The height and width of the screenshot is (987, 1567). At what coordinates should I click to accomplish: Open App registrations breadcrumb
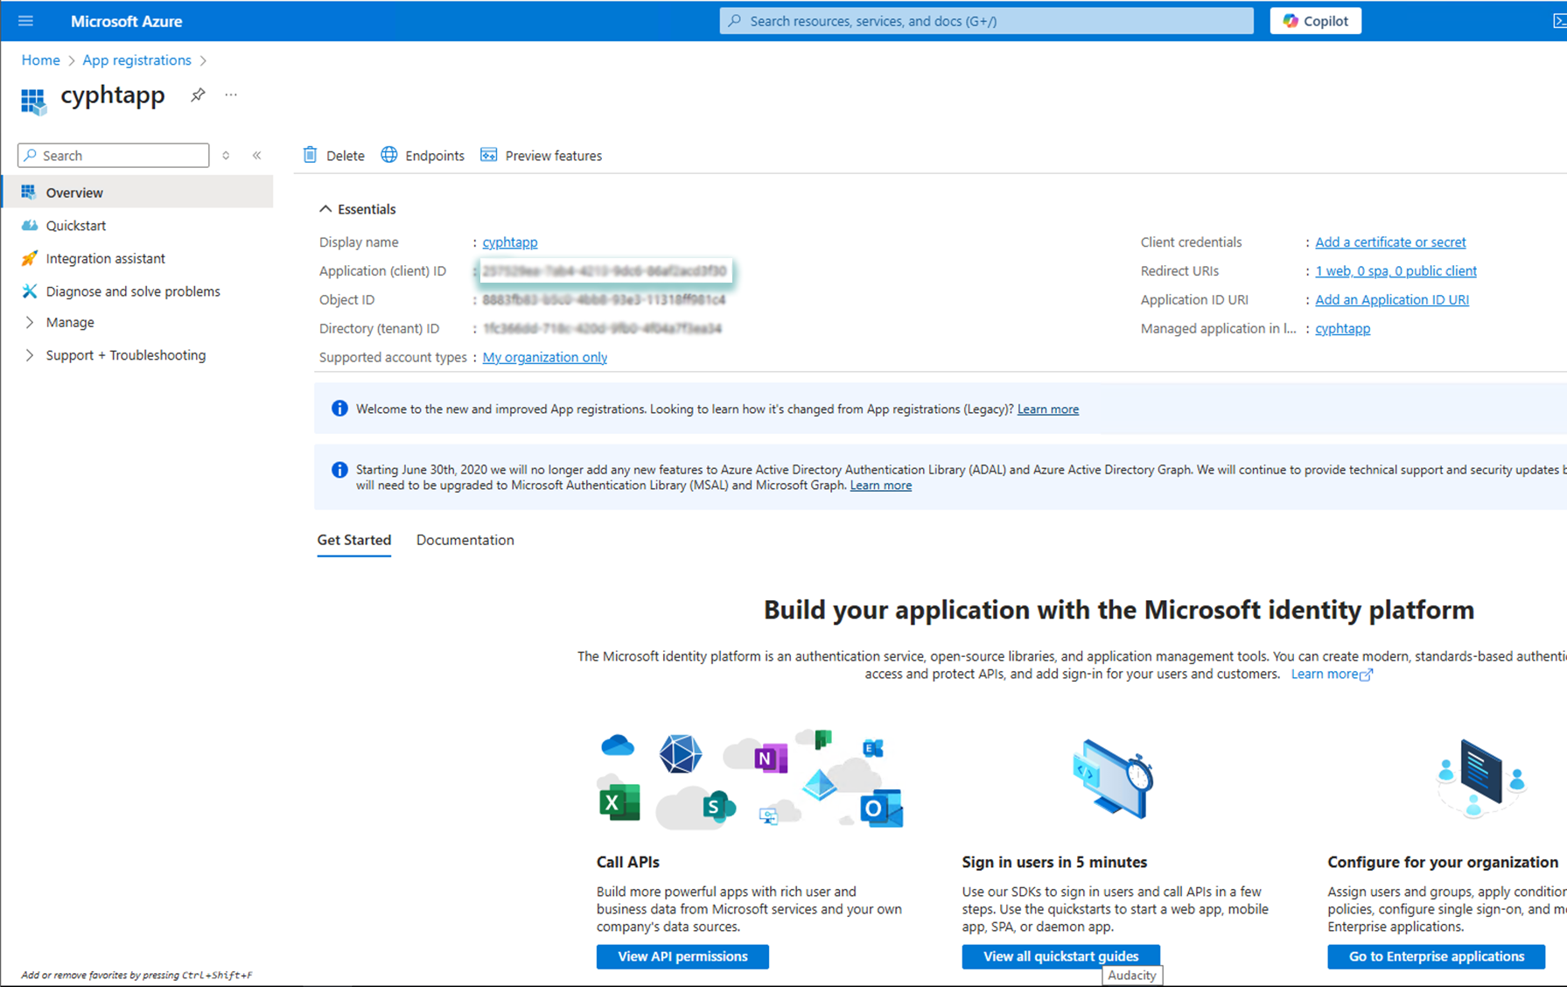[x=136, y=59]
